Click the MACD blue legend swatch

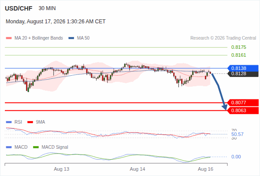pos(9,147)
